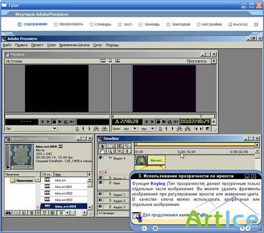This screenshot has width=264, height=233.
Task: Mute the Аудио 3 track speaker
Action: click(x=100, y=207)
